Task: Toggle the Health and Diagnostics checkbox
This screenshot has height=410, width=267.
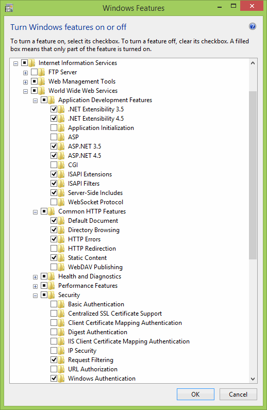Action: coord(44,276)
